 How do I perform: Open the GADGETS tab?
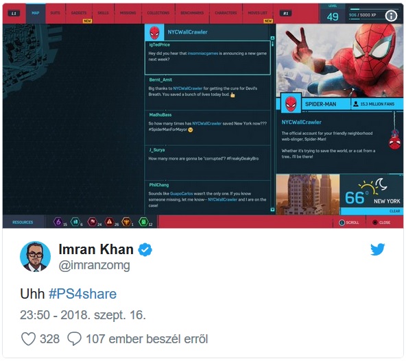click(x=79, y=13)
